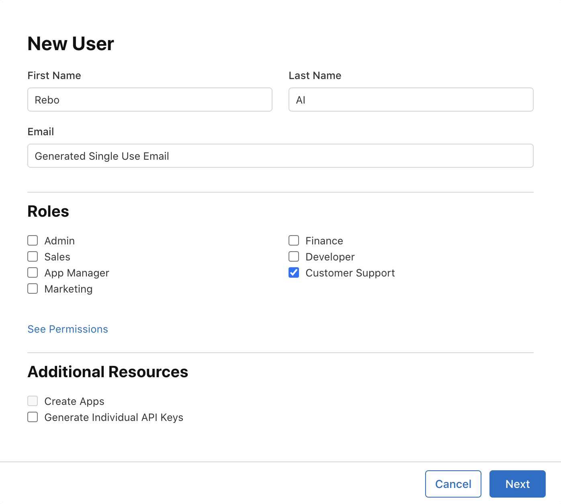
Task: Enable the Finance role checkbox
Action: (294, 240)
